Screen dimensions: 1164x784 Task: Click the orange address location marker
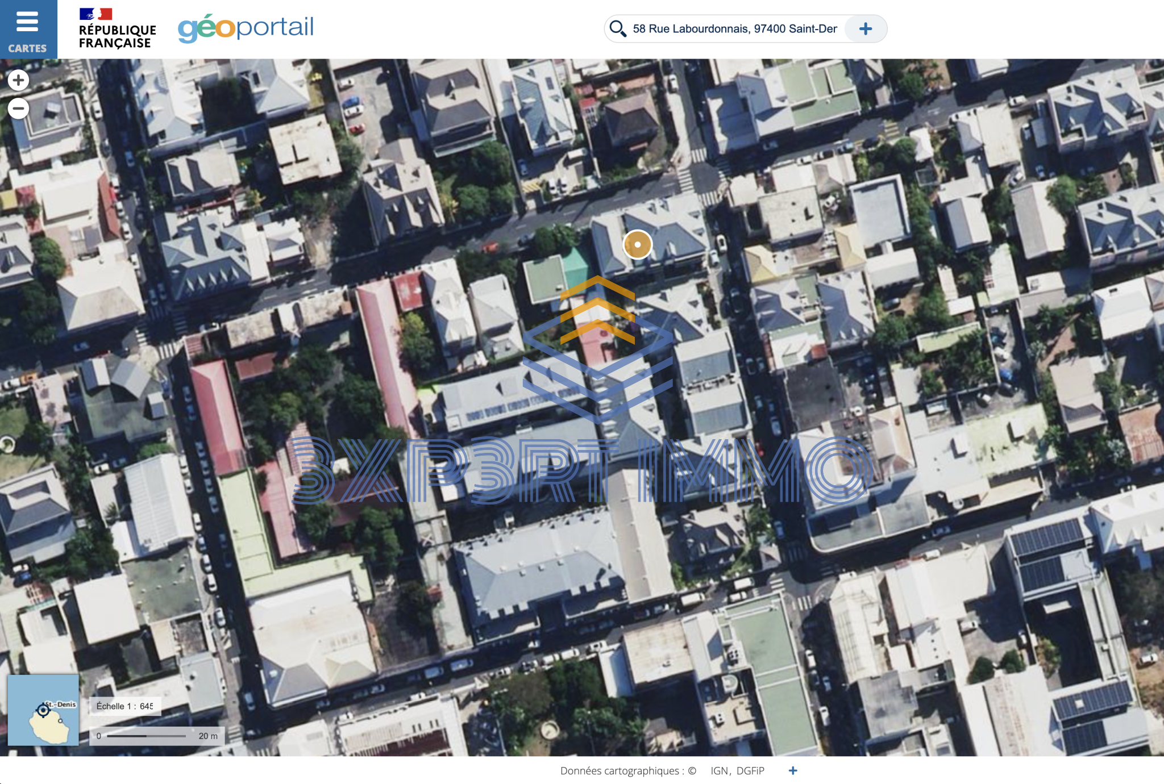point(637,244)
